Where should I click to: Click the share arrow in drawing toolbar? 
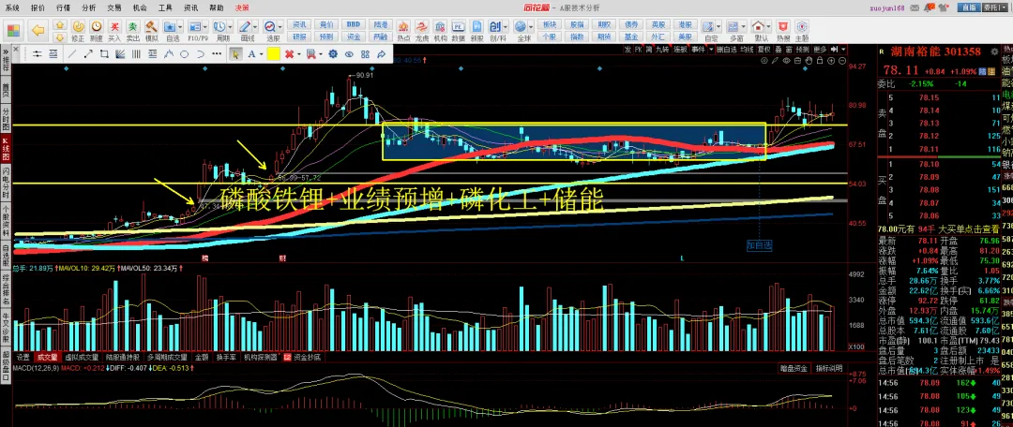click(x=381, y=54)
